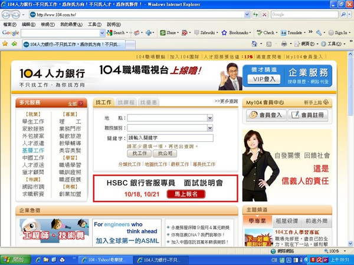The image size is (354, 265).
Task: Click the address bar URL field
Action: (137, 15)
